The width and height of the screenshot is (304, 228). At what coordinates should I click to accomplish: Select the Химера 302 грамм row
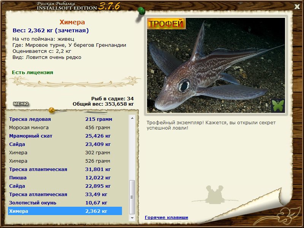[65, 153]
